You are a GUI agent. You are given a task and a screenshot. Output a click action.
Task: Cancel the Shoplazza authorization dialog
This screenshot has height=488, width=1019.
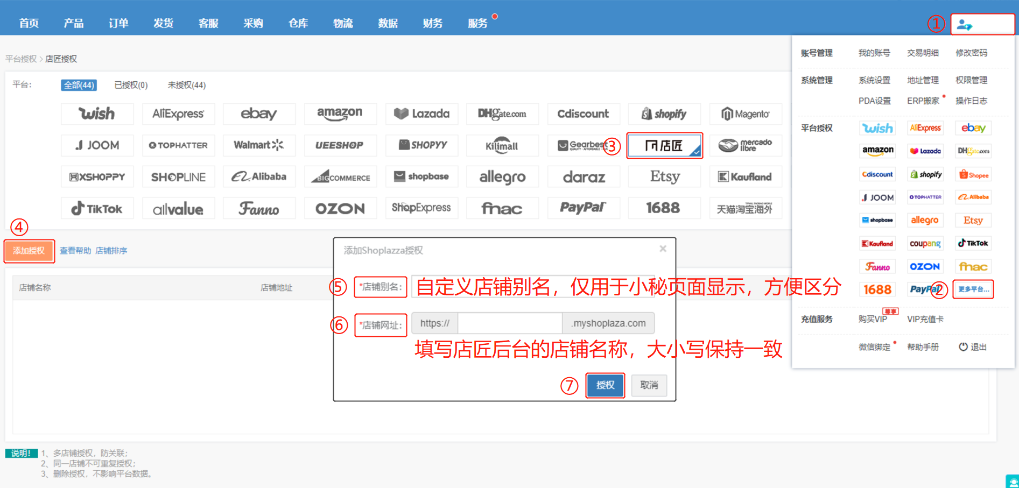(x=649, y=385)
